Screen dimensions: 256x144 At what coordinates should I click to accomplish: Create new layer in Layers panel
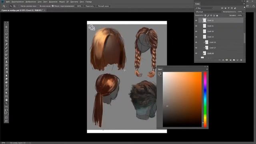238,60
